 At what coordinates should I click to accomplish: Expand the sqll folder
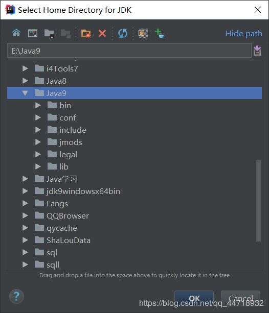pos(25,264)
